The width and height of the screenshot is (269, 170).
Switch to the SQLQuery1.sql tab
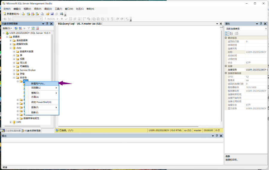(x=80, y=24)
